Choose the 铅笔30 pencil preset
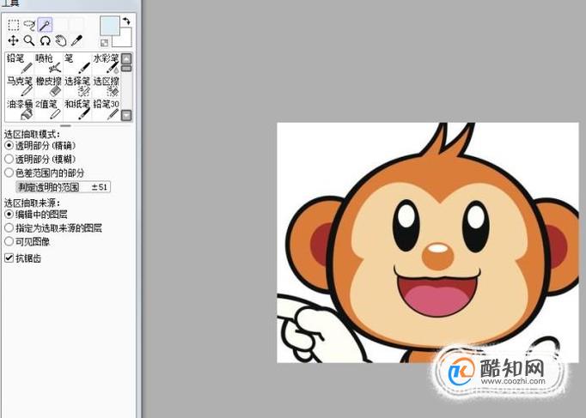 click(107, 109)
